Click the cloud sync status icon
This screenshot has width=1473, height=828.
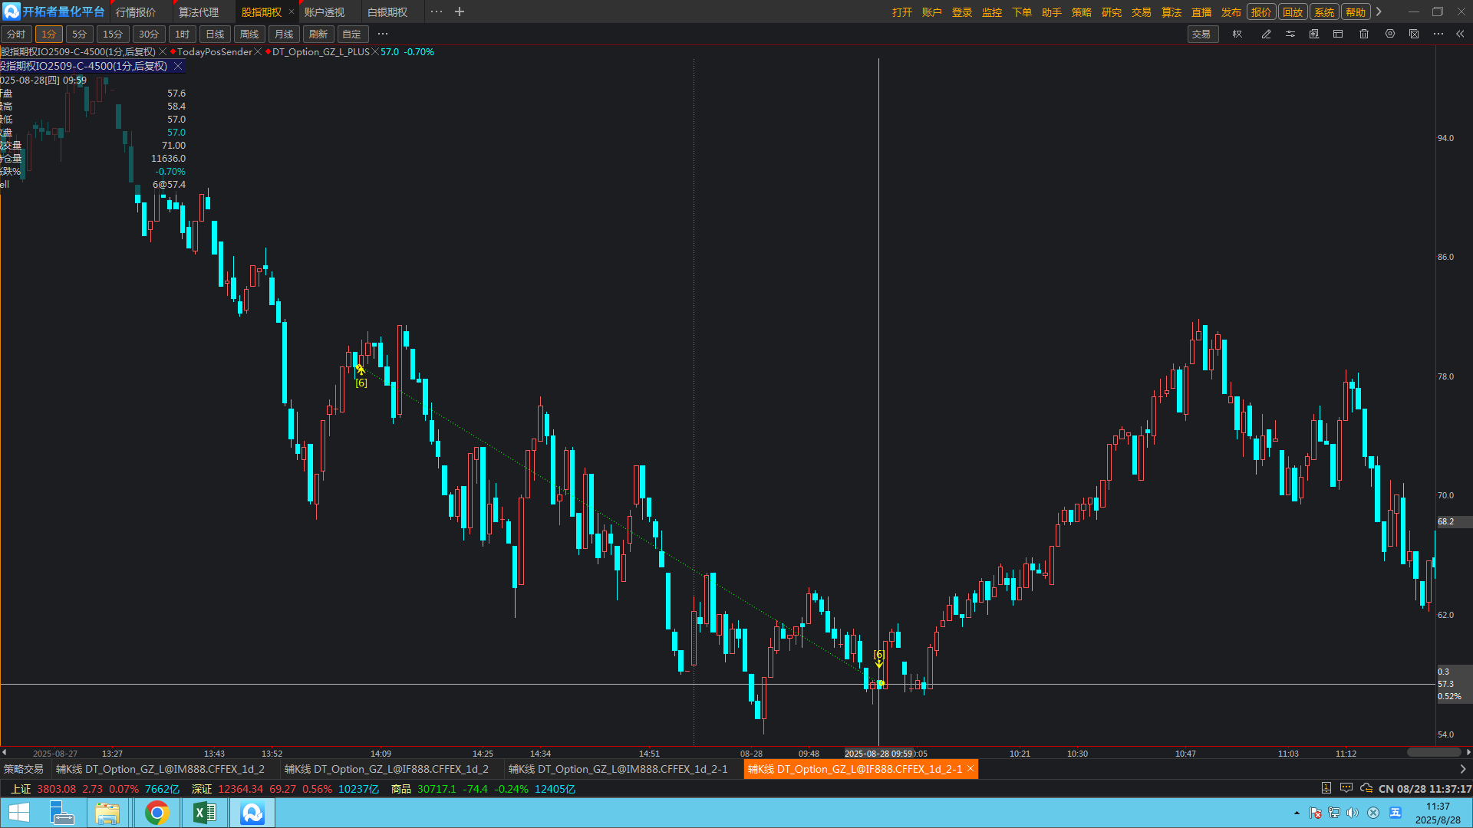click(1366, 788)
